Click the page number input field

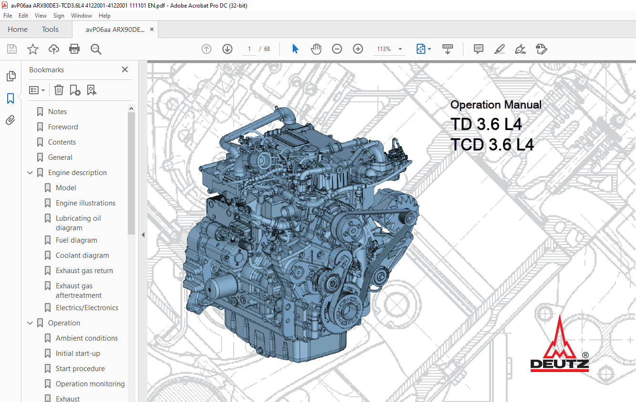249,49
